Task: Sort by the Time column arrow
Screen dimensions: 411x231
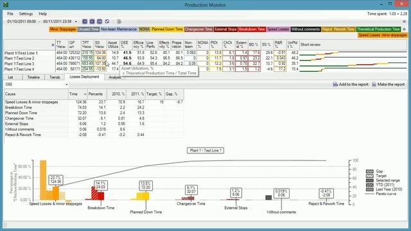Action: [85, 94]
